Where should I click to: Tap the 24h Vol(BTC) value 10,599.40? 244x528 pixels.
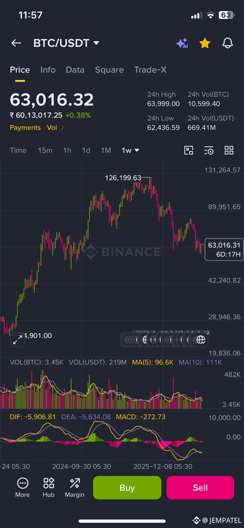204,104
